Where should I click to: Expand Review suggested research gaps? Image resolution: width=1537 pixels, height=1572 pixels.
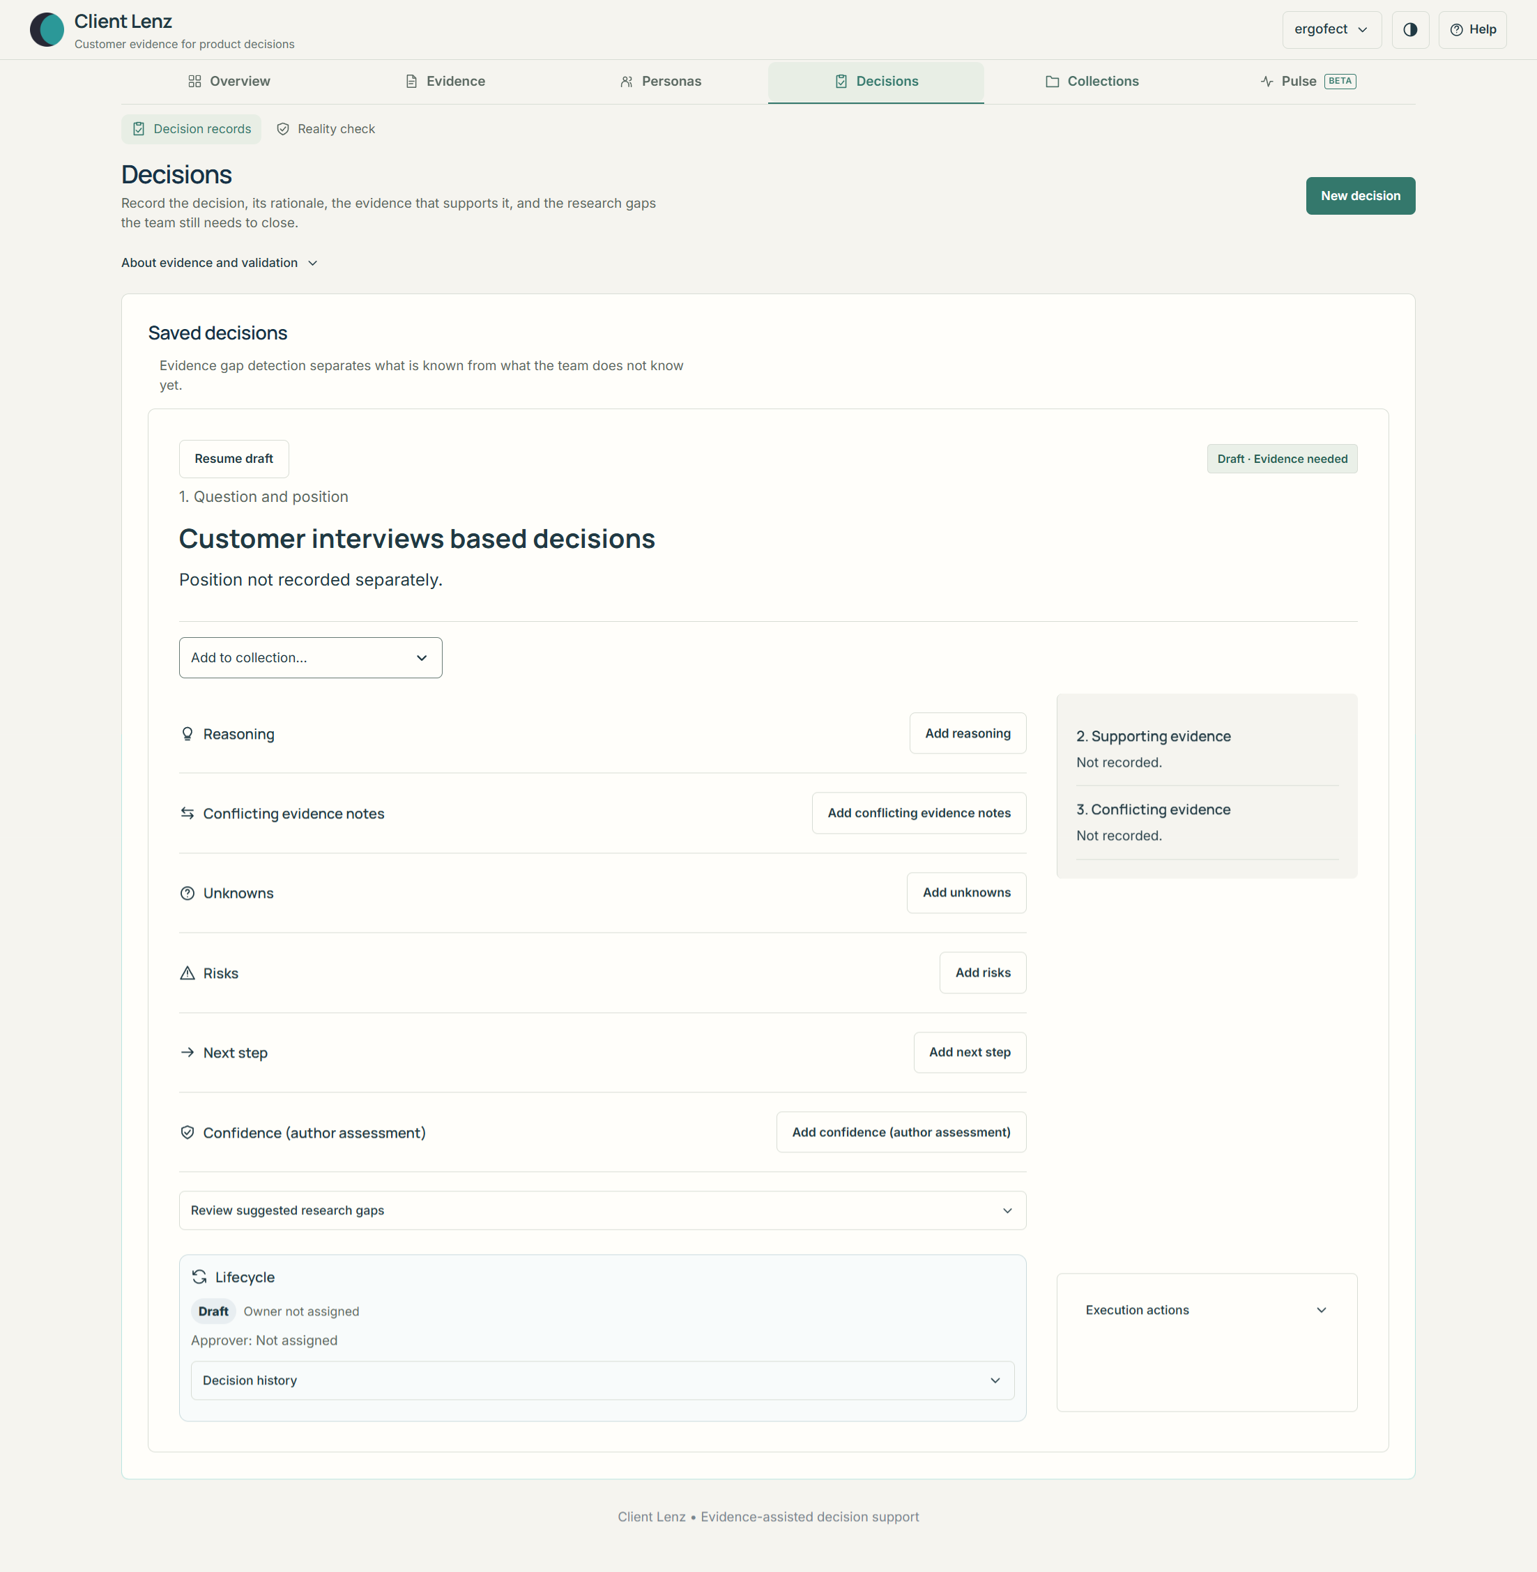(x=602, y=1210)
